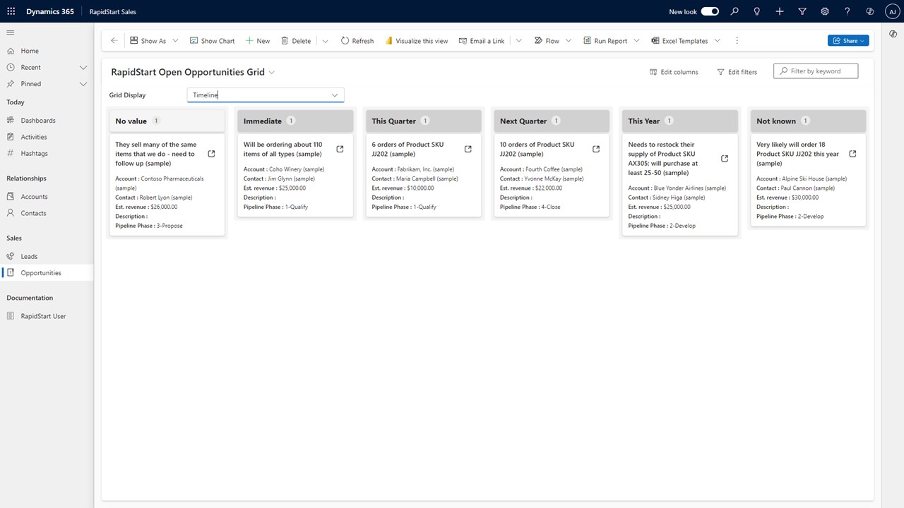Click the search magnifier icon in header
Viewport: 904px width, 508px height.
click(734, 11)
